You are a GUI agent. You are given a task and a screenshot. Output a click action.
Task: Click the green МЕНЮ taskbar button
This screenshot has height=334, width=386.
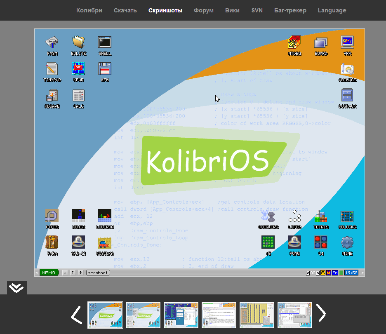[x=48, y=273]
